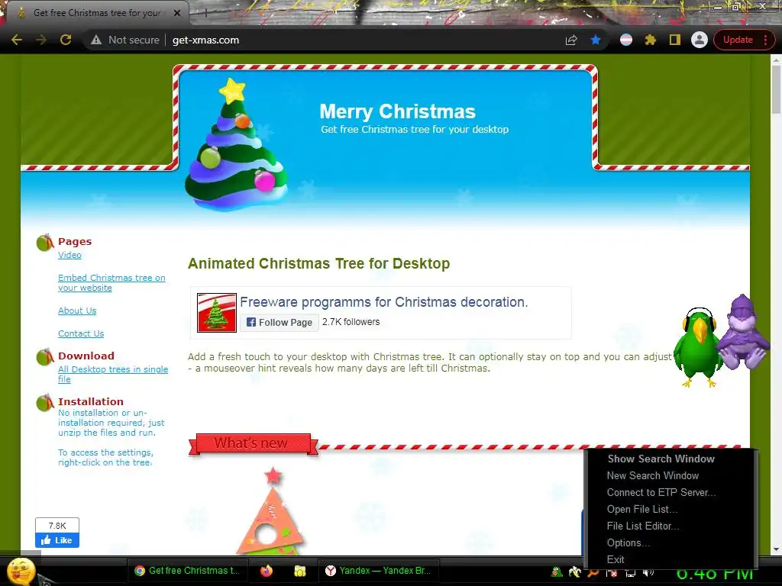Open Firefox from the taskbar
This screenshot has width=782, height=586.
[267, 571]
